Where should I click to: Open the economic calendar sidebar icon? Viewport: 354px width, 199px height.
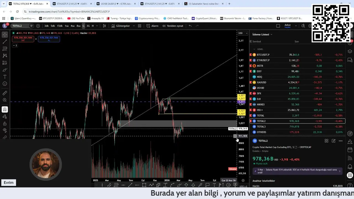[350, 150]
